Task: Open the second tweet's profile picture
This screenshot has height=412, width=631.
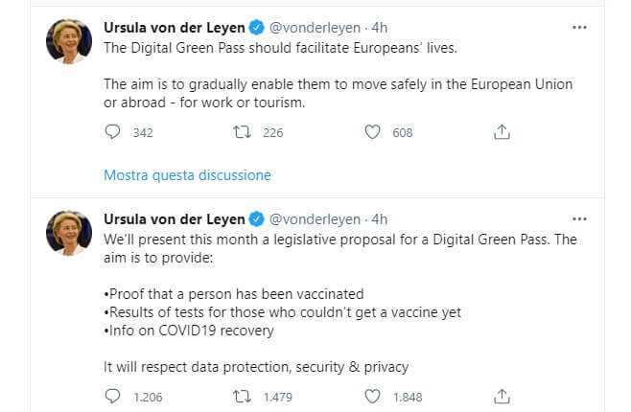Action: 69,233
